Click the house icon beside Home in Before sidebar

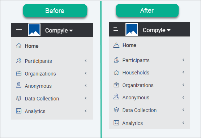19,46
